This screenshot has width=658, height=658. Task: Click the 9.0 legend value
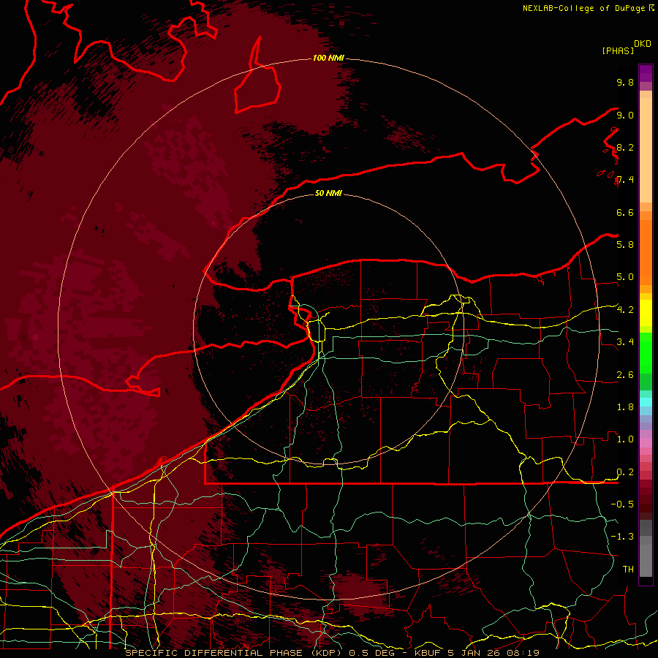pos(625,115)
